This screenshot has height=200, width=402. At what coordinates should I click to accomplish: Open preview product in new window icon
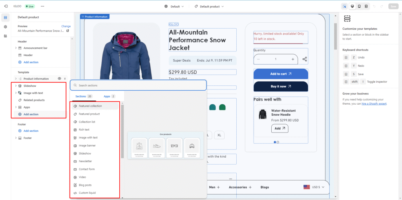tap(68, 31)
